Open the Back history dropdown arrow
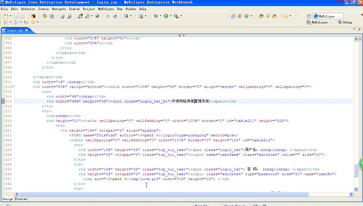 click(38, 22)
